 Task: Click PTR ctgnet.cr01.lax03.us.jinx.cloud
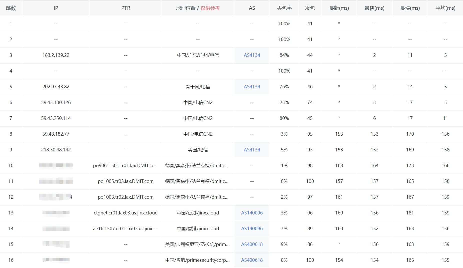click(x=126, y=213)
